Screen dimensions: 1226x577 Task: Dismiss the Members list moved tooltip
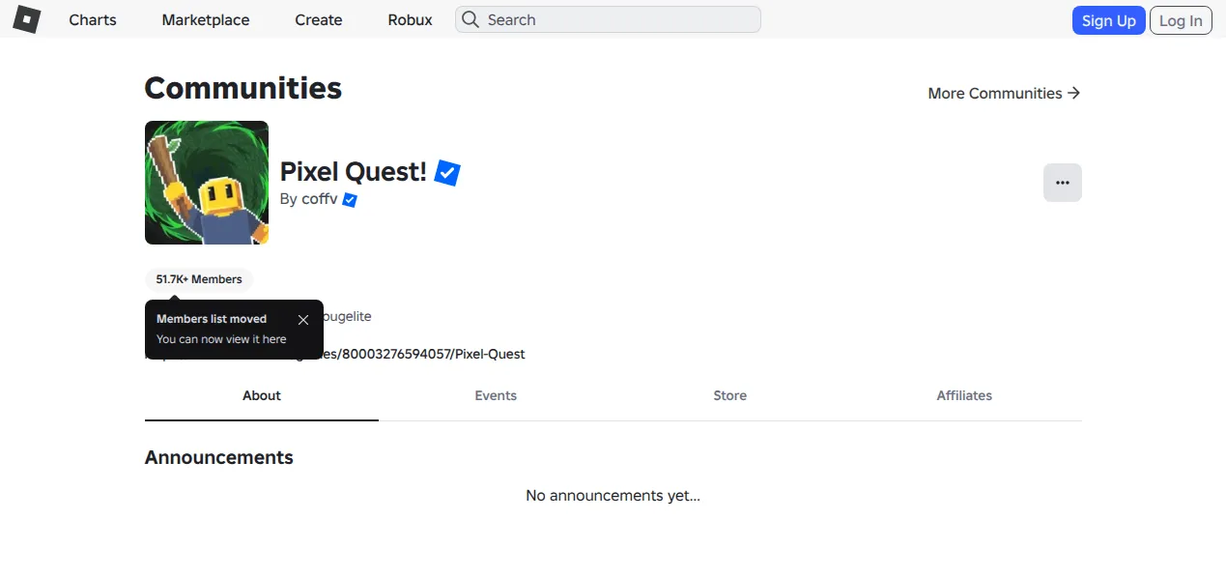coord(303,319)
